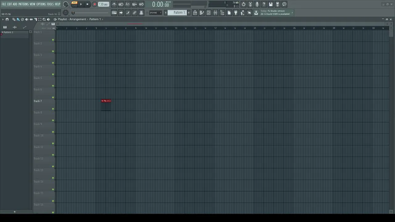Open the project picker icon

(x=229, y=13)
